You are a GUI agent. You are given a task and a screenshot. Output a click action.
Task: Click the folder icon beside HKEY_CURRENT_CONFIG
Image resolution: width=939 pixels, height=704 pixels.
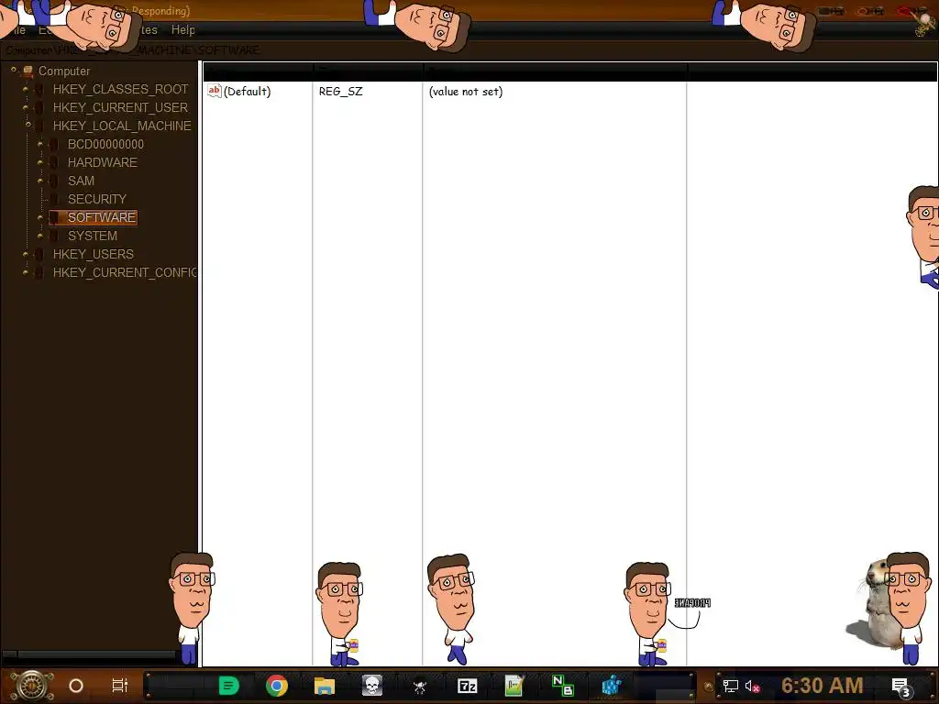[39, 272]
